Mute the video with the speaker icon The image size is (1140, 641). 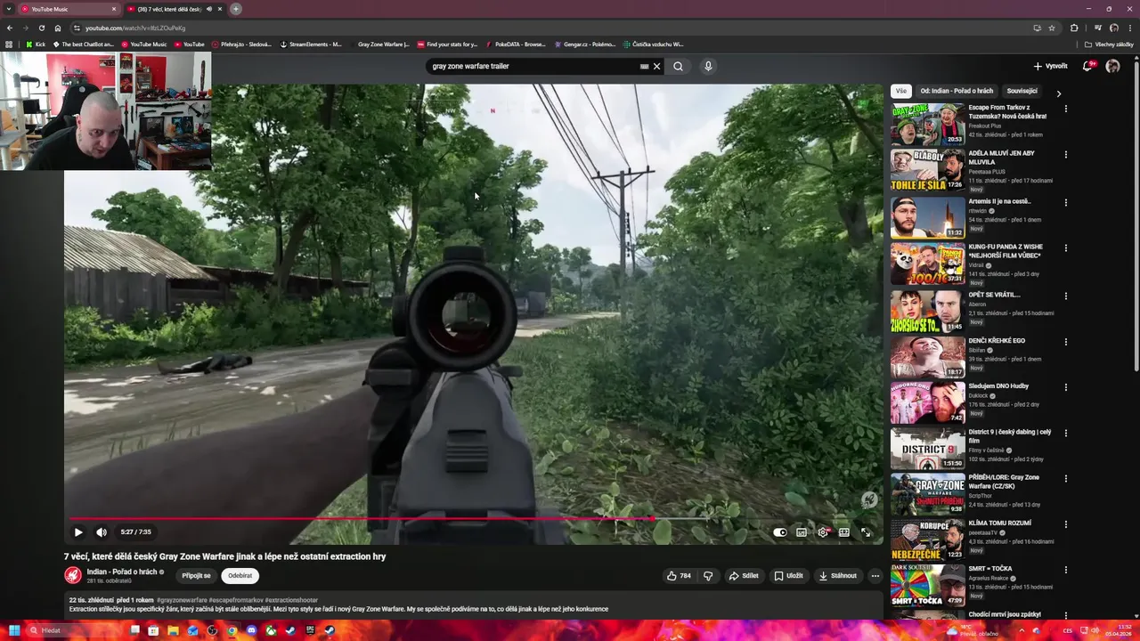tap(102, 532)
